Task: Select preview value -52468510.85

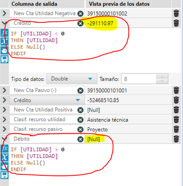Action: [x=103, y=100]
